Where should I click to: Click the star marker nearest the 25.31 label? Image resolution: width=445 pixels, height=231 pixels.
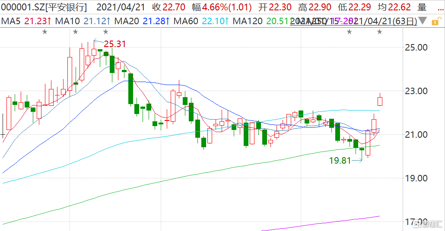(x=105, y=32)
